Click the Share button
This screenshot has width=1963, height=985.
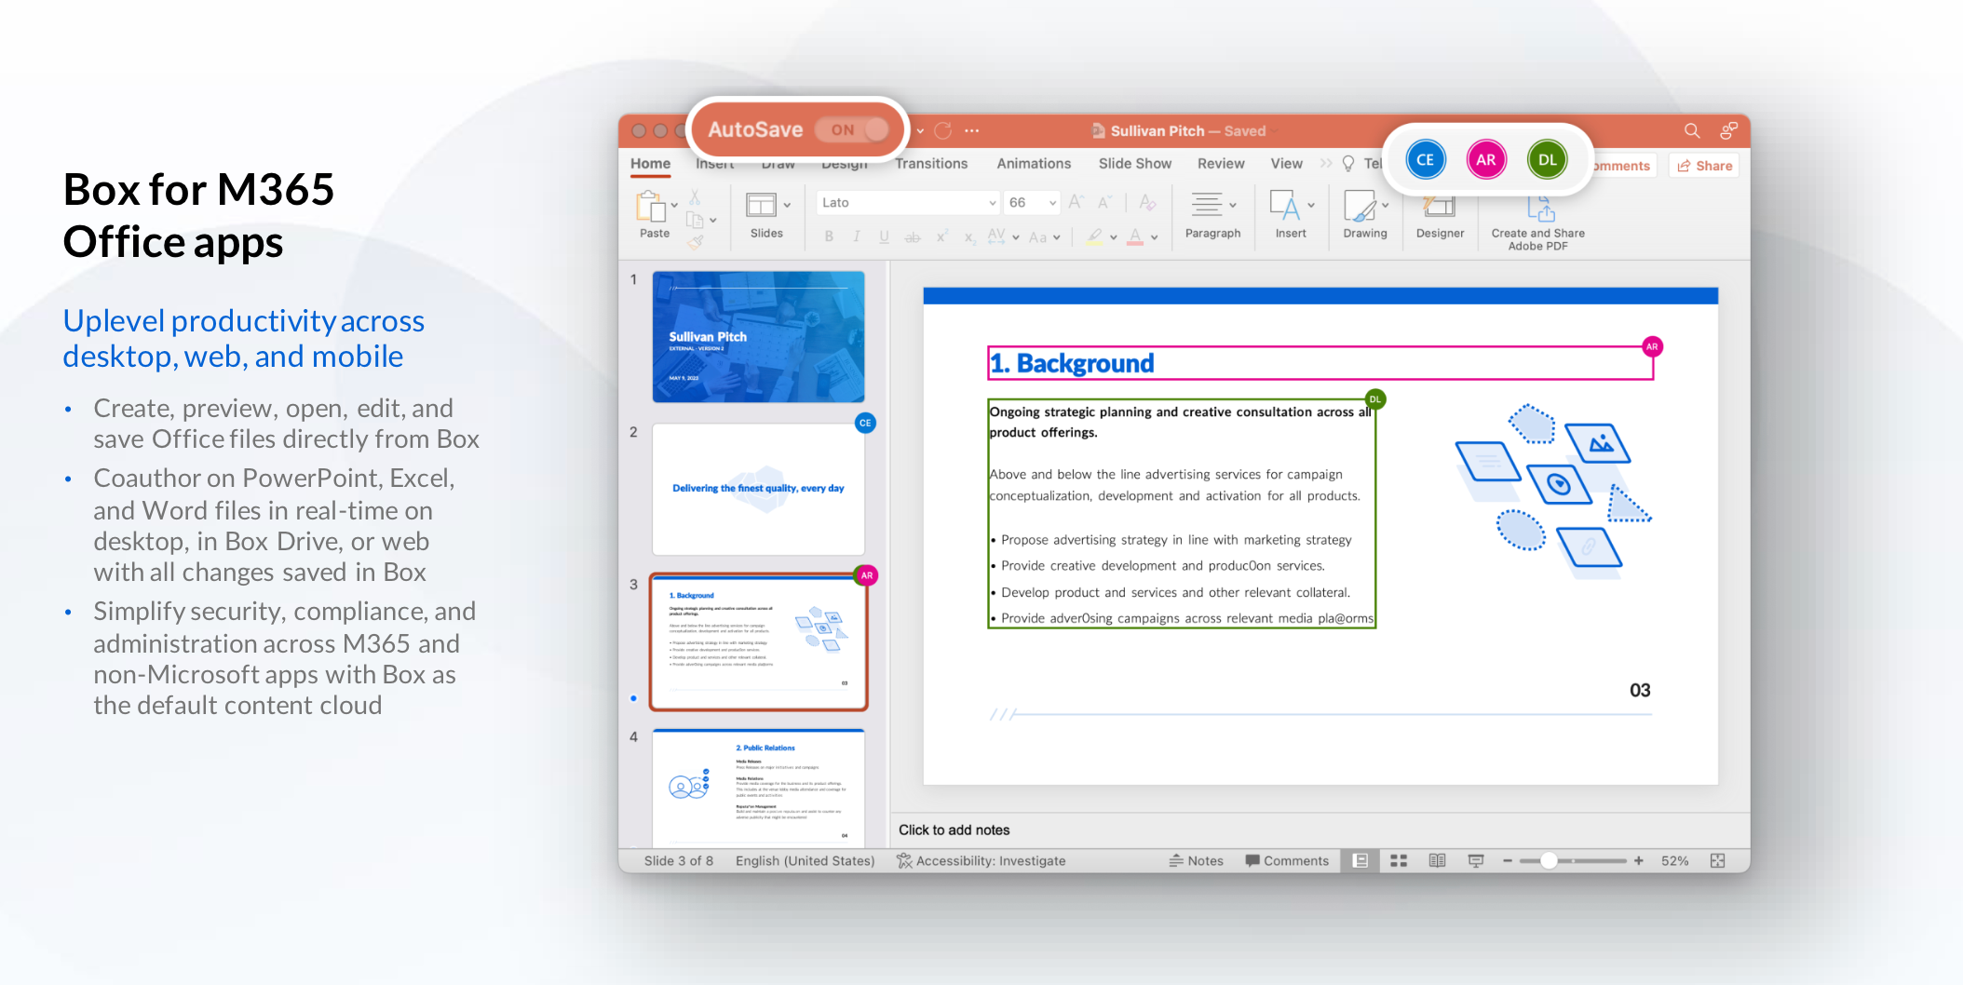[1705, 166]
